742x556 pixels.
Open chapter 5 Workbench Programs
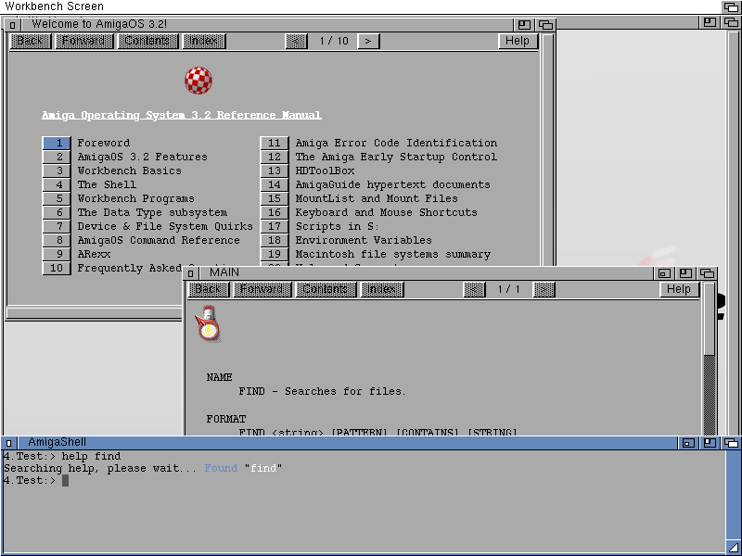click(x=57, y=198)
